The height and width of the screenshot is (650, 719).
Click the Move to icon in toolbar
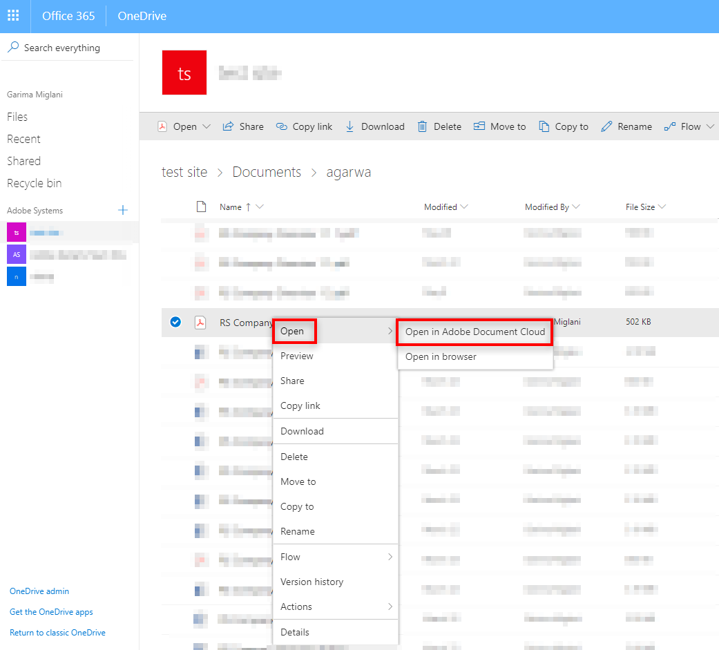[x=479, y=126]
